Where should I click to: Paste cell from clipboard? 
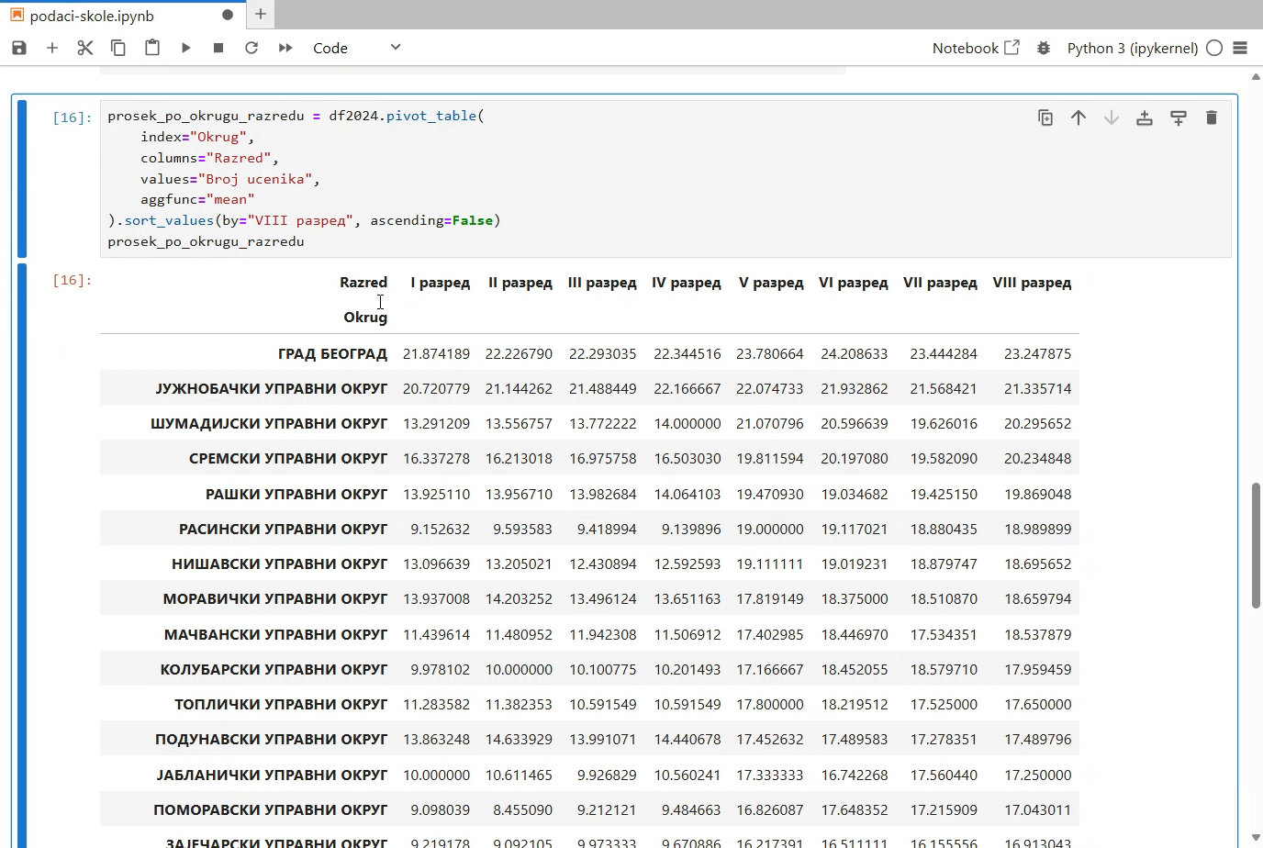[152, 48]
